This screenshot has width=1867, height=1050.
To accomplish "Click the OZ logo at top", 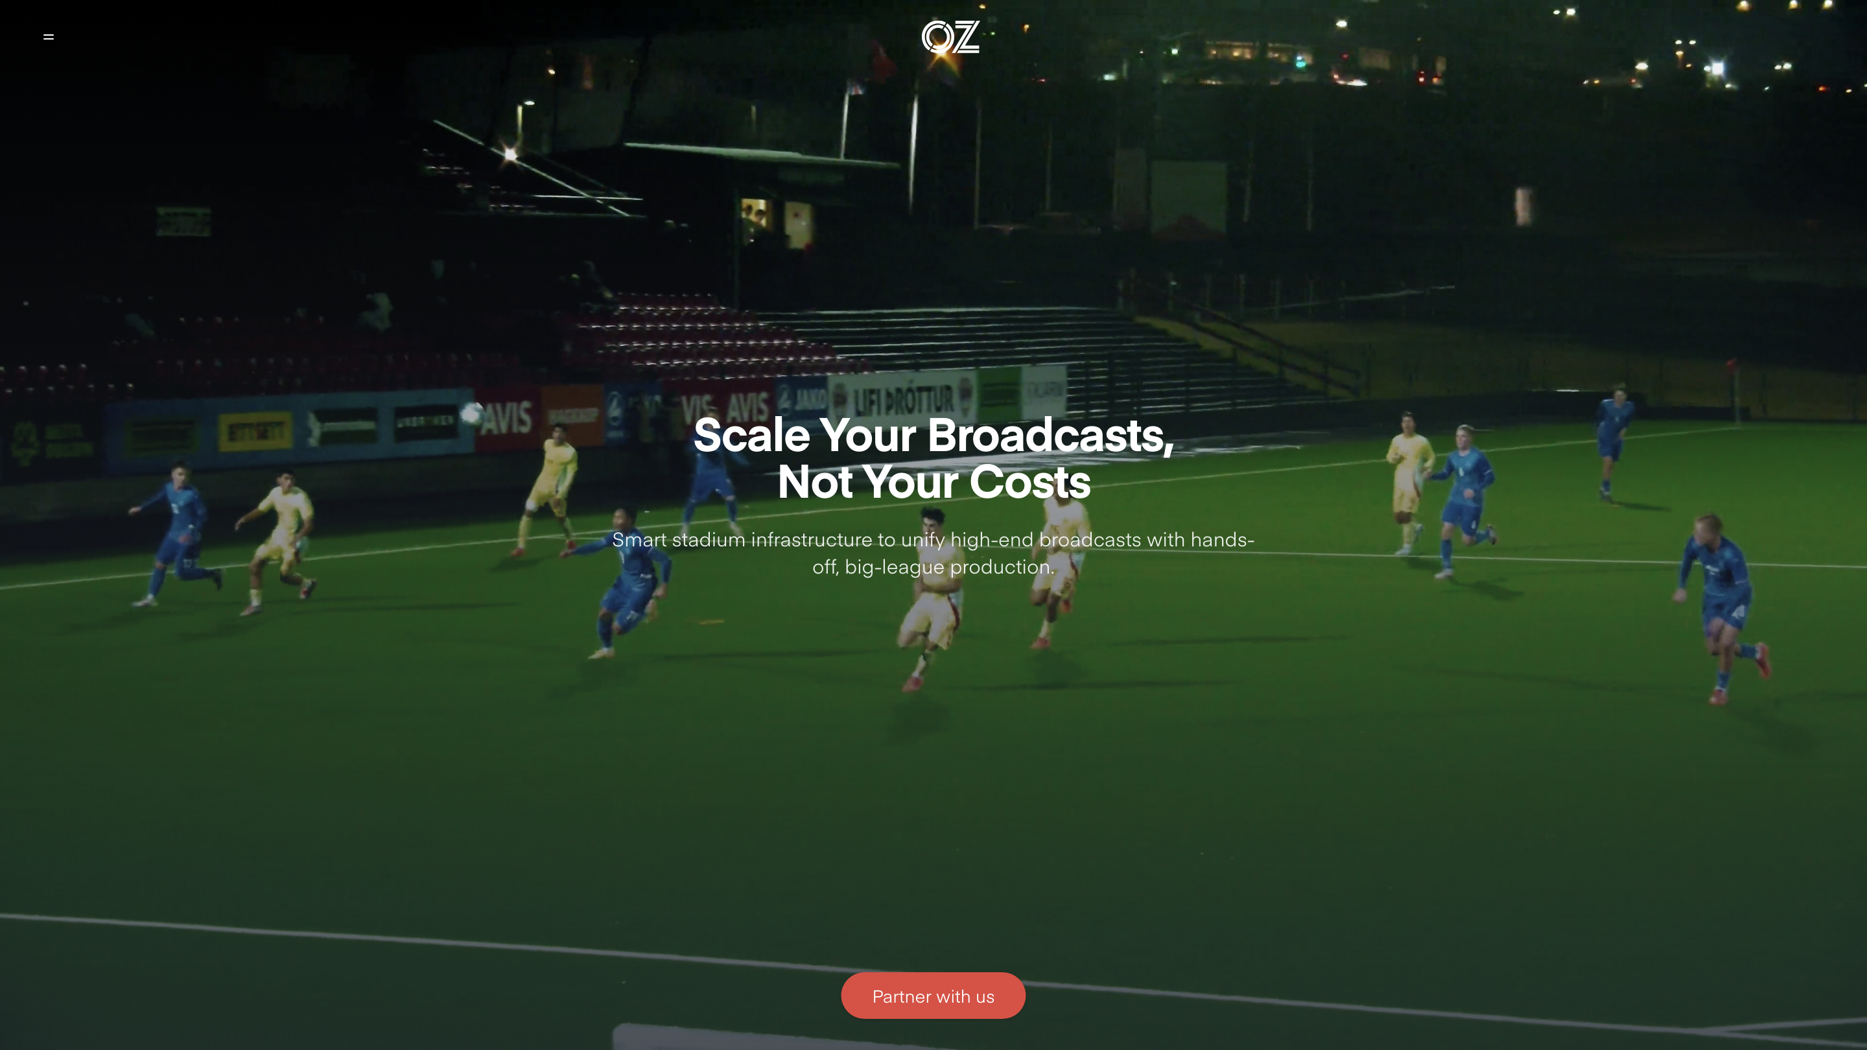I will point(950,37).
